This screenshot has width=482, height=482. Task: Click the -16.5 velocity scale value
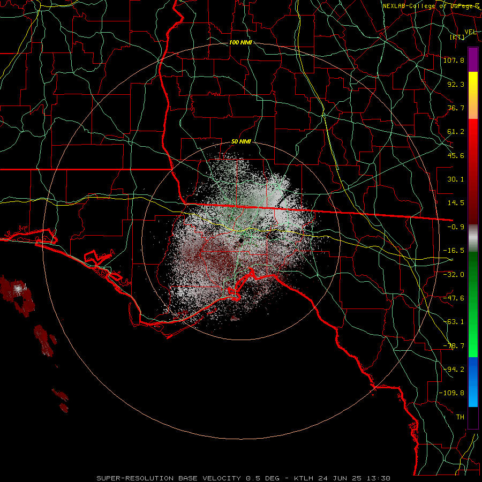(x=454, y=251)
